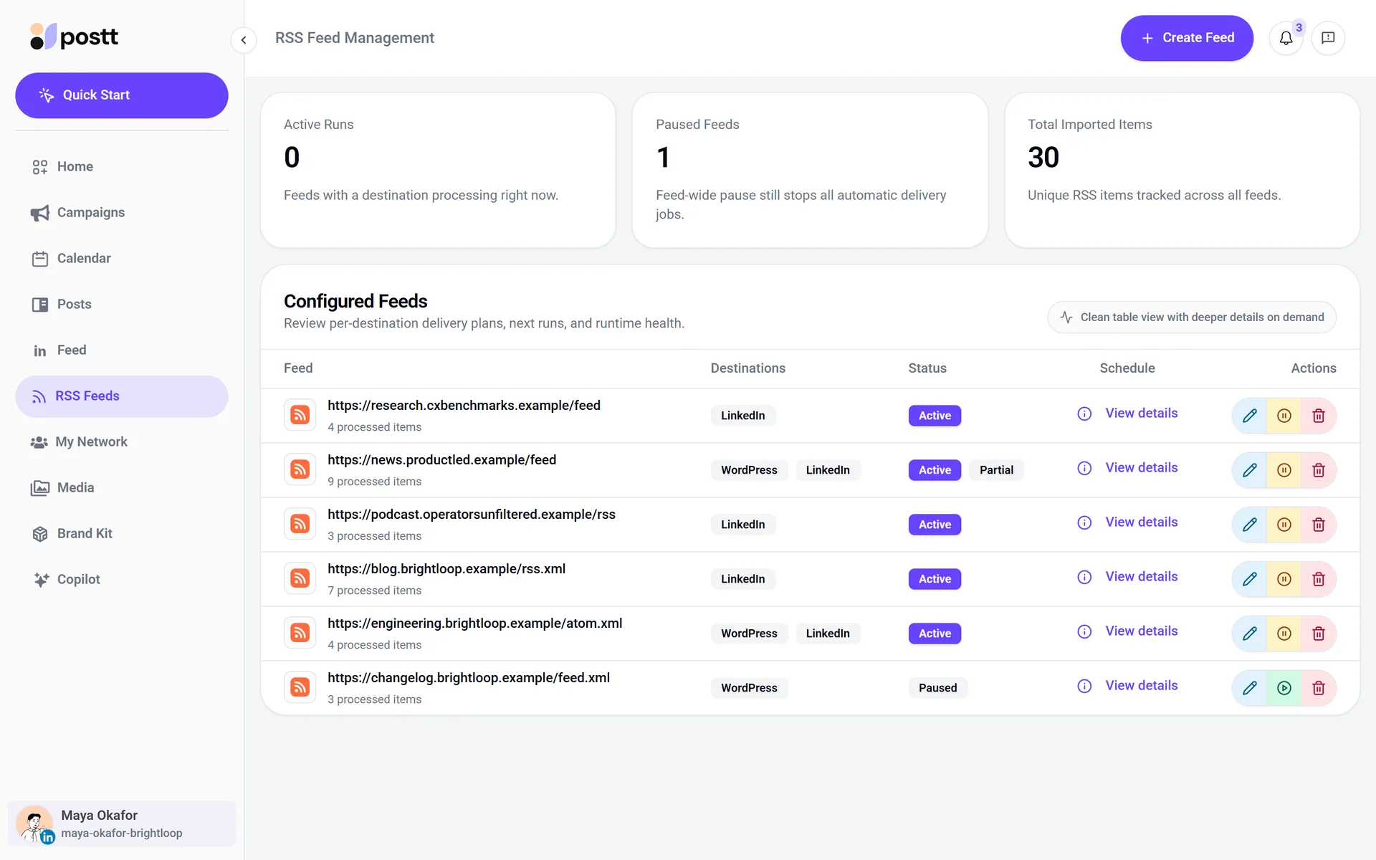Delete the news.productled feed
1376x860 pixels.
[x=1318, y=470]
